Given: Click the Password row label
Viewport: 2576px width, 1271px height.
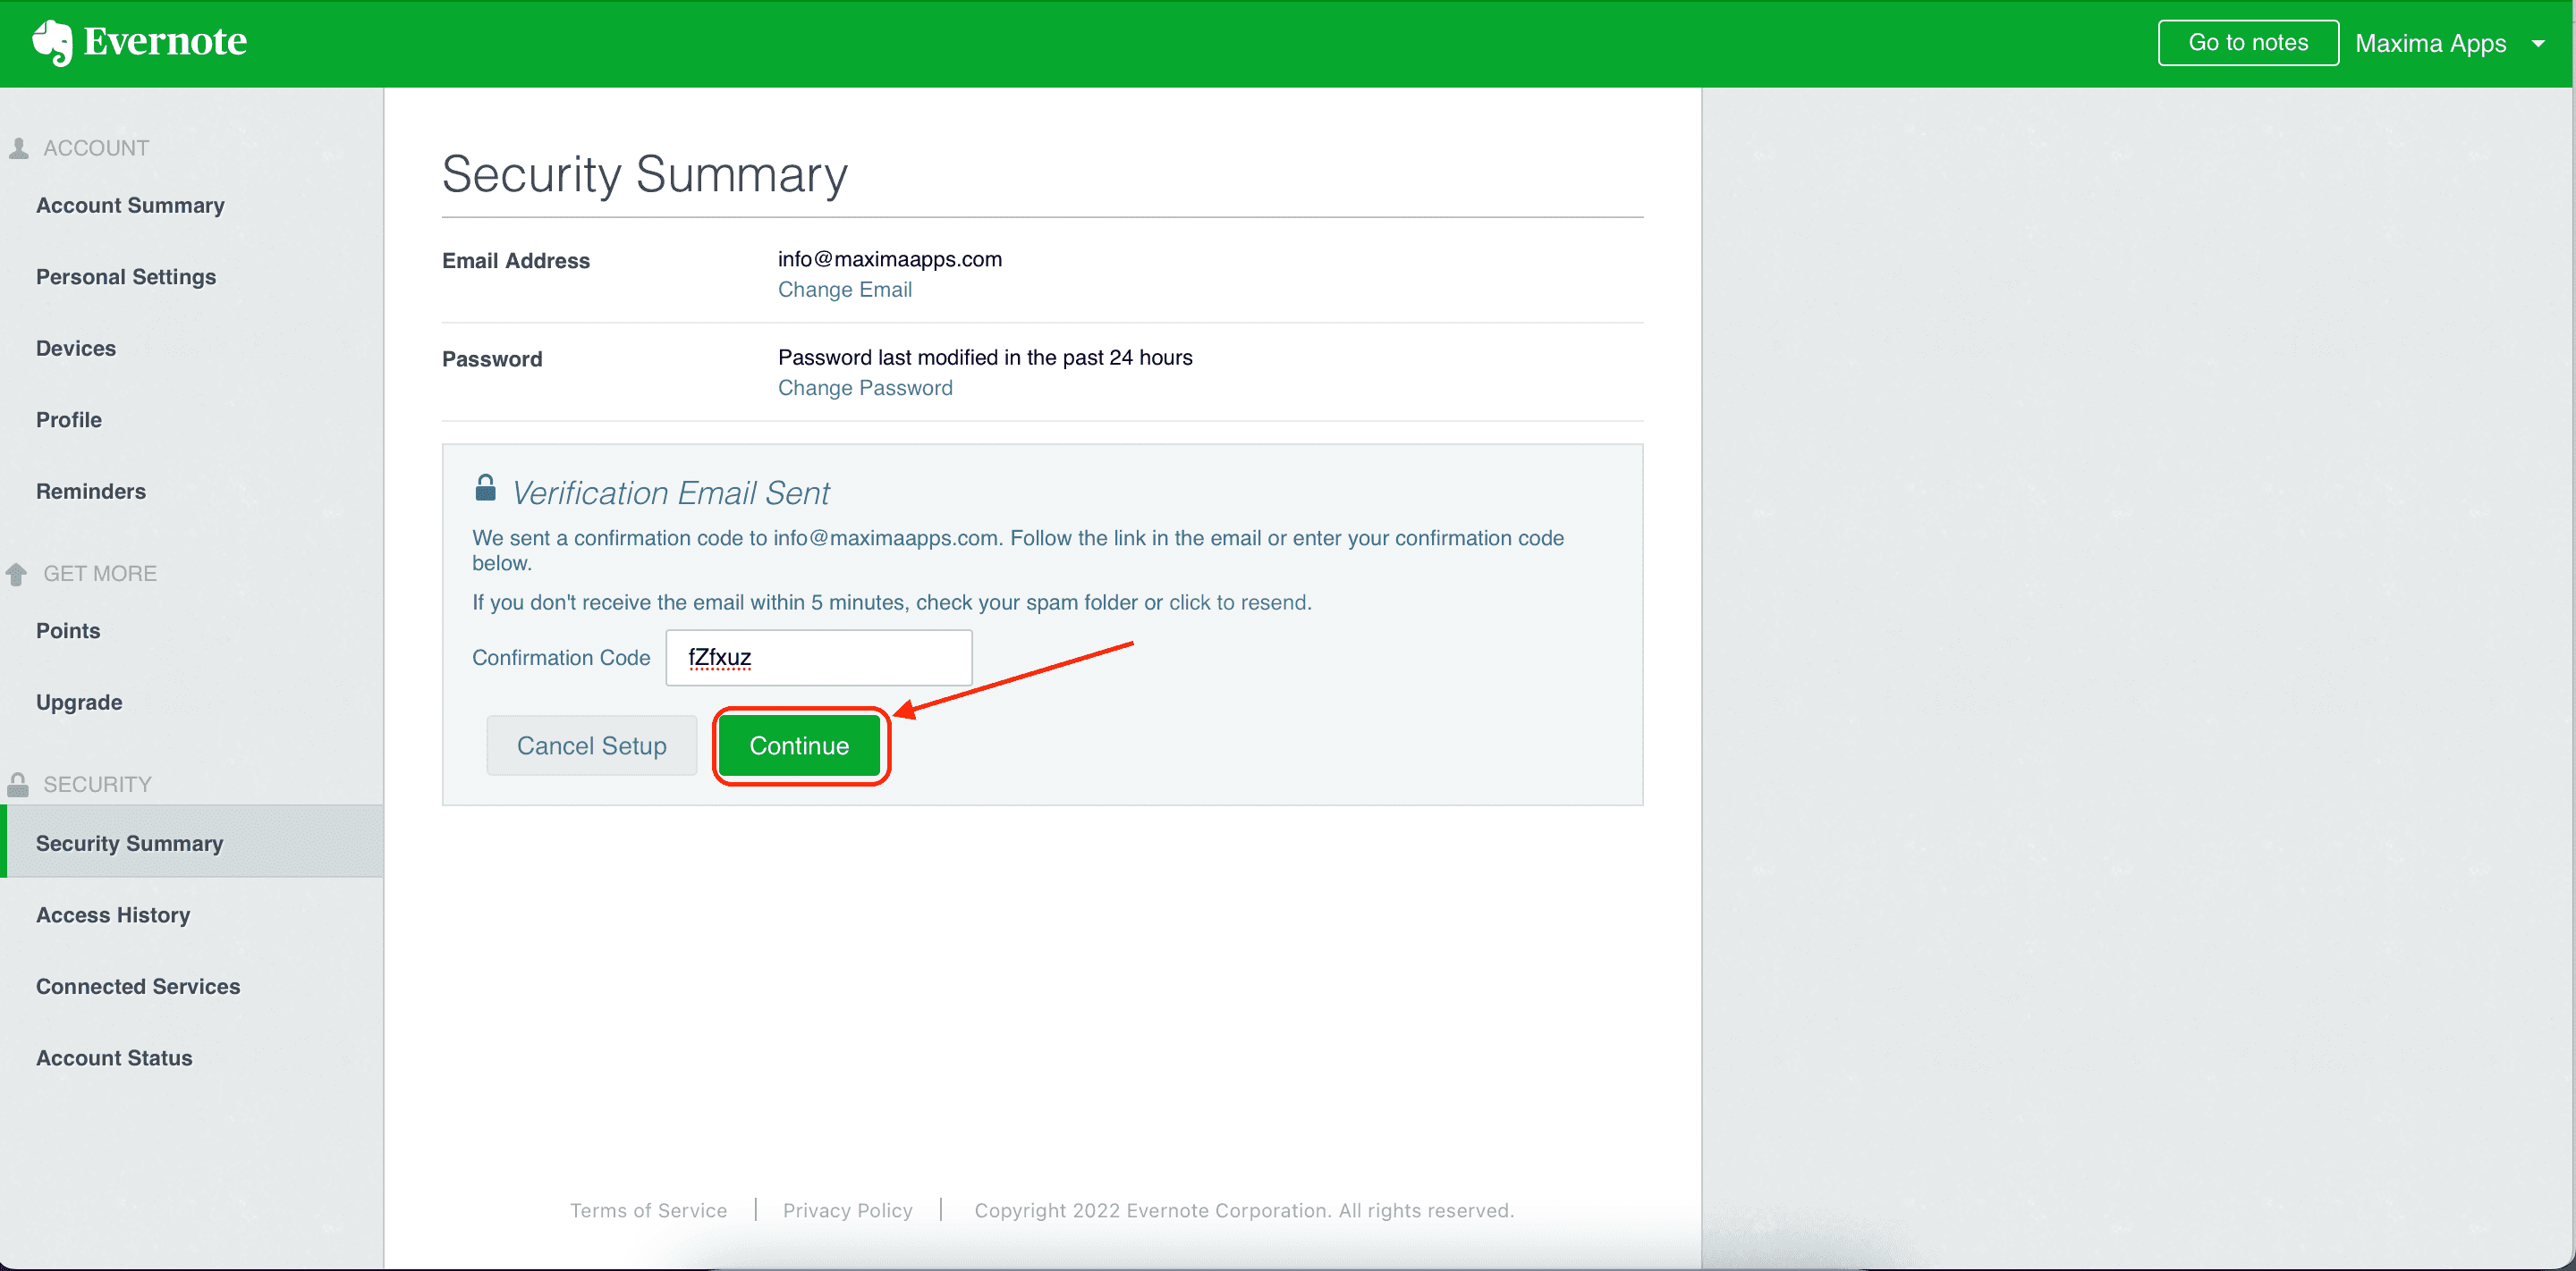Looking at the screenshot, I should pos(492,358).
